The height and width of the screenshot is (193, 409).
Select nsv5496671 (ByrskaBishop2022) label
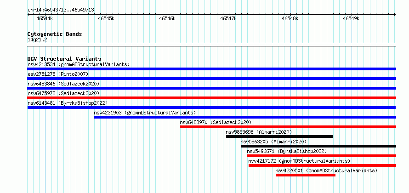click(287, 151)
